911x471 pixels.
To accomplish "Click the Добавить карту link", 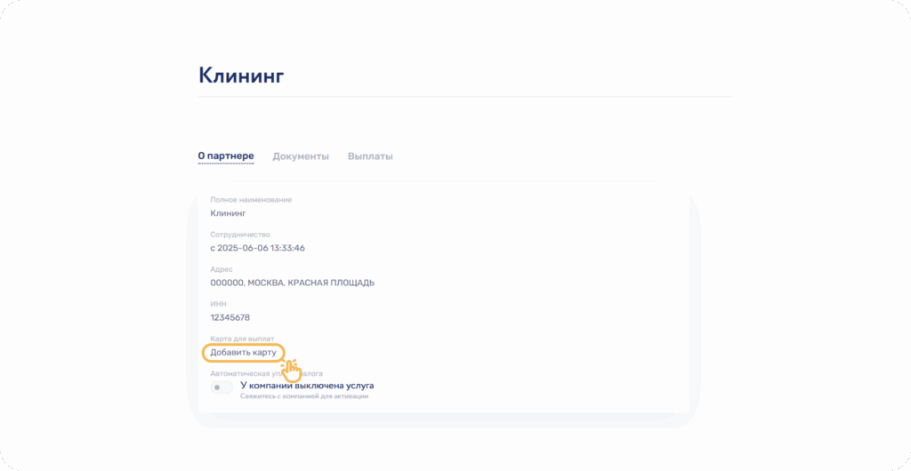I will point(243,353).
